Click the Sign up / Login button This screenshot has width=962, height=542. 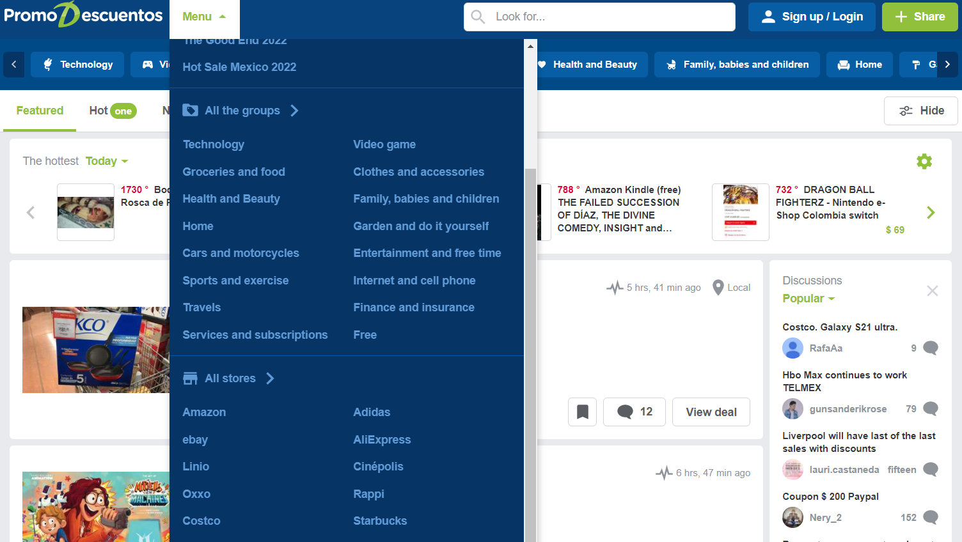click(812, 17)
